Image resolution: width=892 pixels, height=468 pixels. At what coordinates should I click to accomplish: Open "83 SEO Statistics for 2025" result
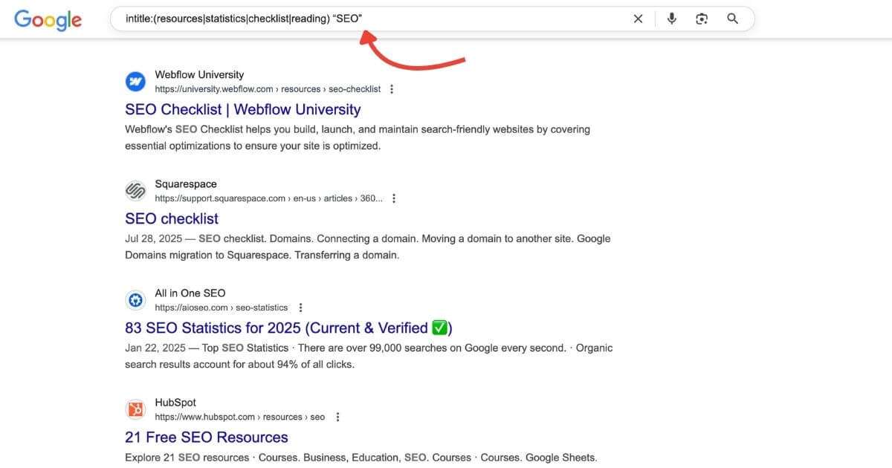coord(288,328)
